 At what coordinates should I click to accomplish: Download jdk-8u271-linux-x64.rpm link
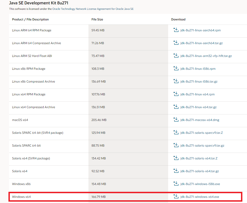[x=197, y=94]
